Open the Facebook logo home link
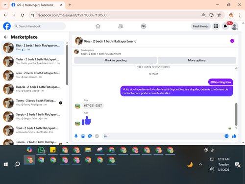245x184 pixels. pyautogui.click(x=7, y=26)
